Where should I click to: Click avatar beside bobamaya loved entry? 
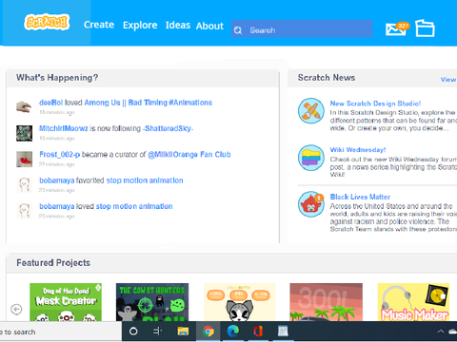tap(24, 211)
